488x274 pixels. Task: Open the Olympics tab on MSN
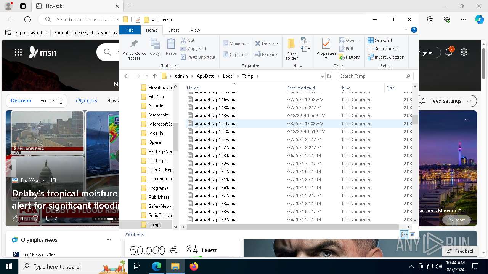(87, 100)
